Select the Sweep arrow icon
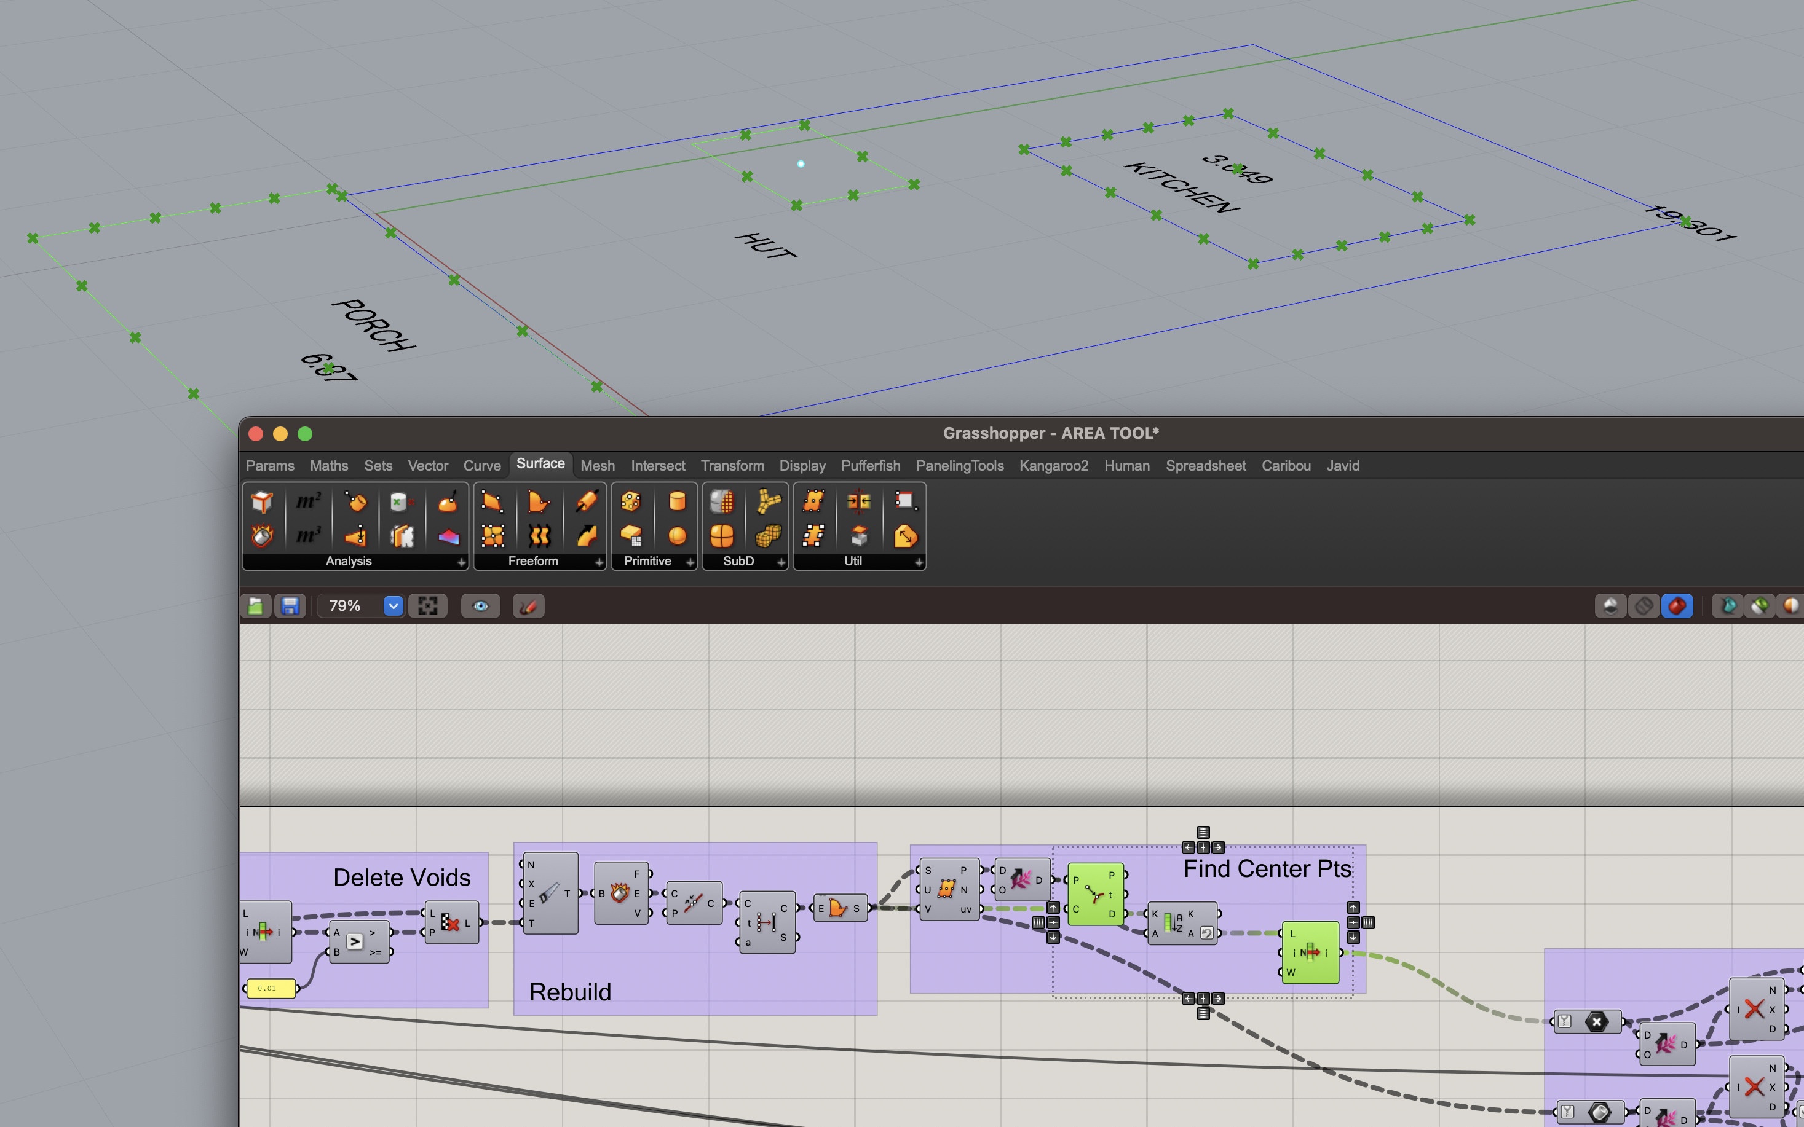 tap(586, 536)
